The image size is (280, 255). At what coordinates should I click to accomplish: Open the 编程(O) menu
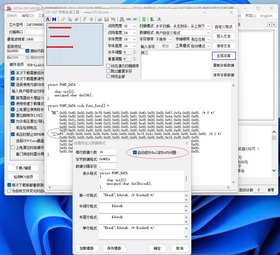28,16
